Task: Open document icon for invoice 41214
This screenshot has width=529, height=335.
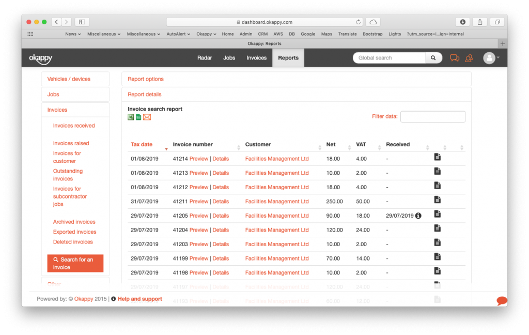Action: coord(437,157)
